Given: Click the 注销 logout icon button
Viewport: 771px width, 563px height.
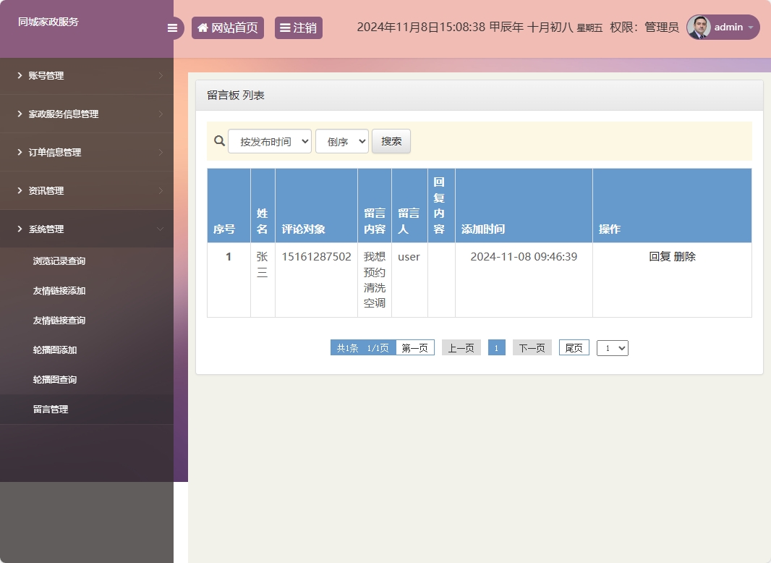Looking at the screenshot, I should [x=285, y=27].
